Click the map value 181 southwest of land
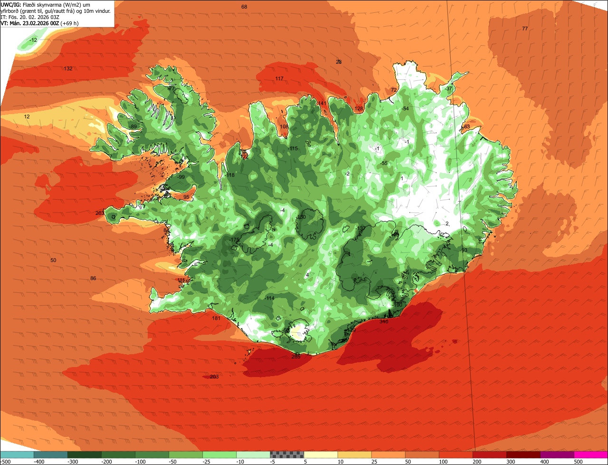Image resolution: width=608 pixels, height=465 pixels. coord(216,318)
